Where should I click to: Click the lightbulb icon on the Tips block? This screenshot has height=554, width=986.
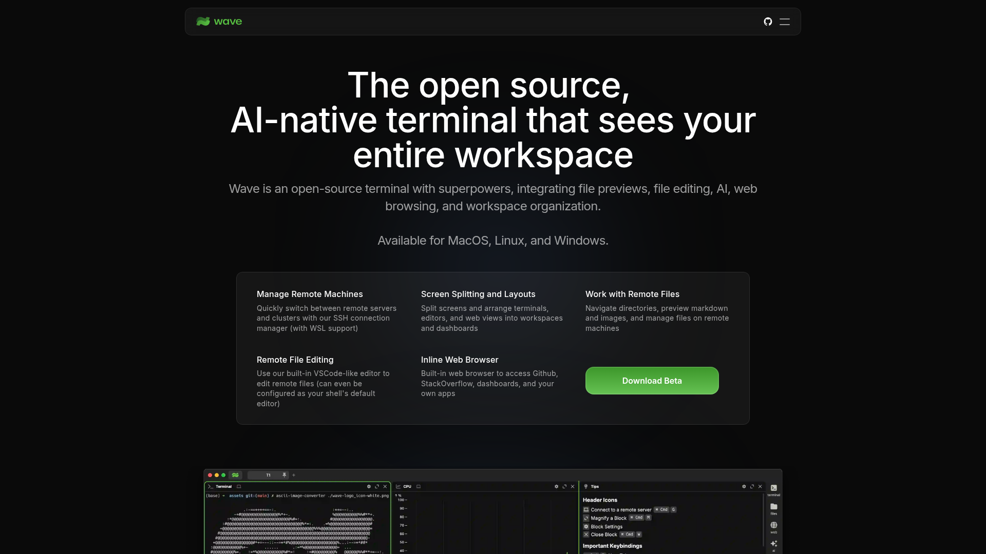click(x=586, y=486)
